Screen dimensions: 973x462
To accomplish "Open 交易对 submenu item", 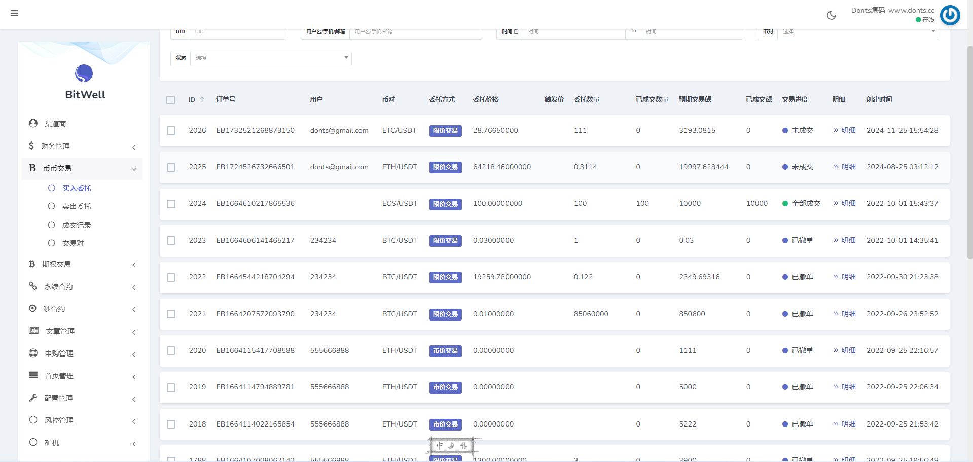I will point(73,243).
